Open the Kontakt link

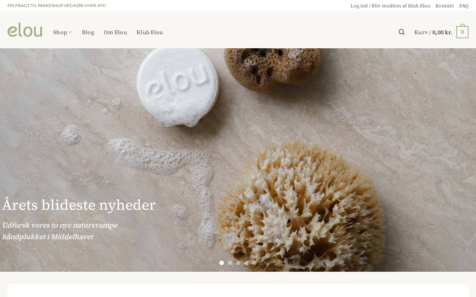(445, 6)
